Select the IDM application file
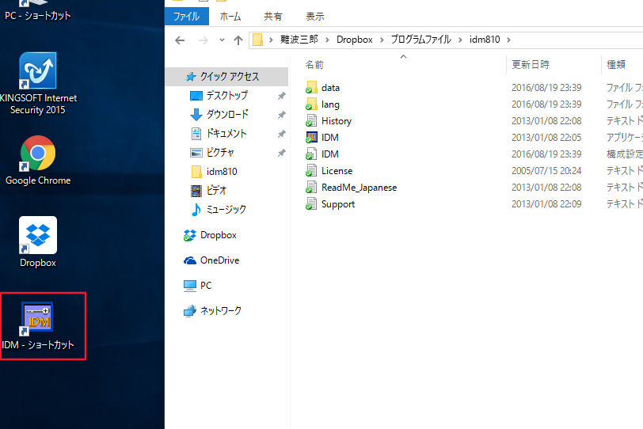643x429 pixels. (322, 137)
